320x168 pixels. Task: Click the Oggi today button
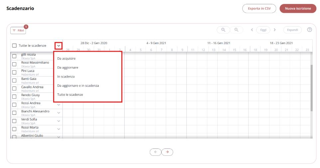click(x=263, y=30)
